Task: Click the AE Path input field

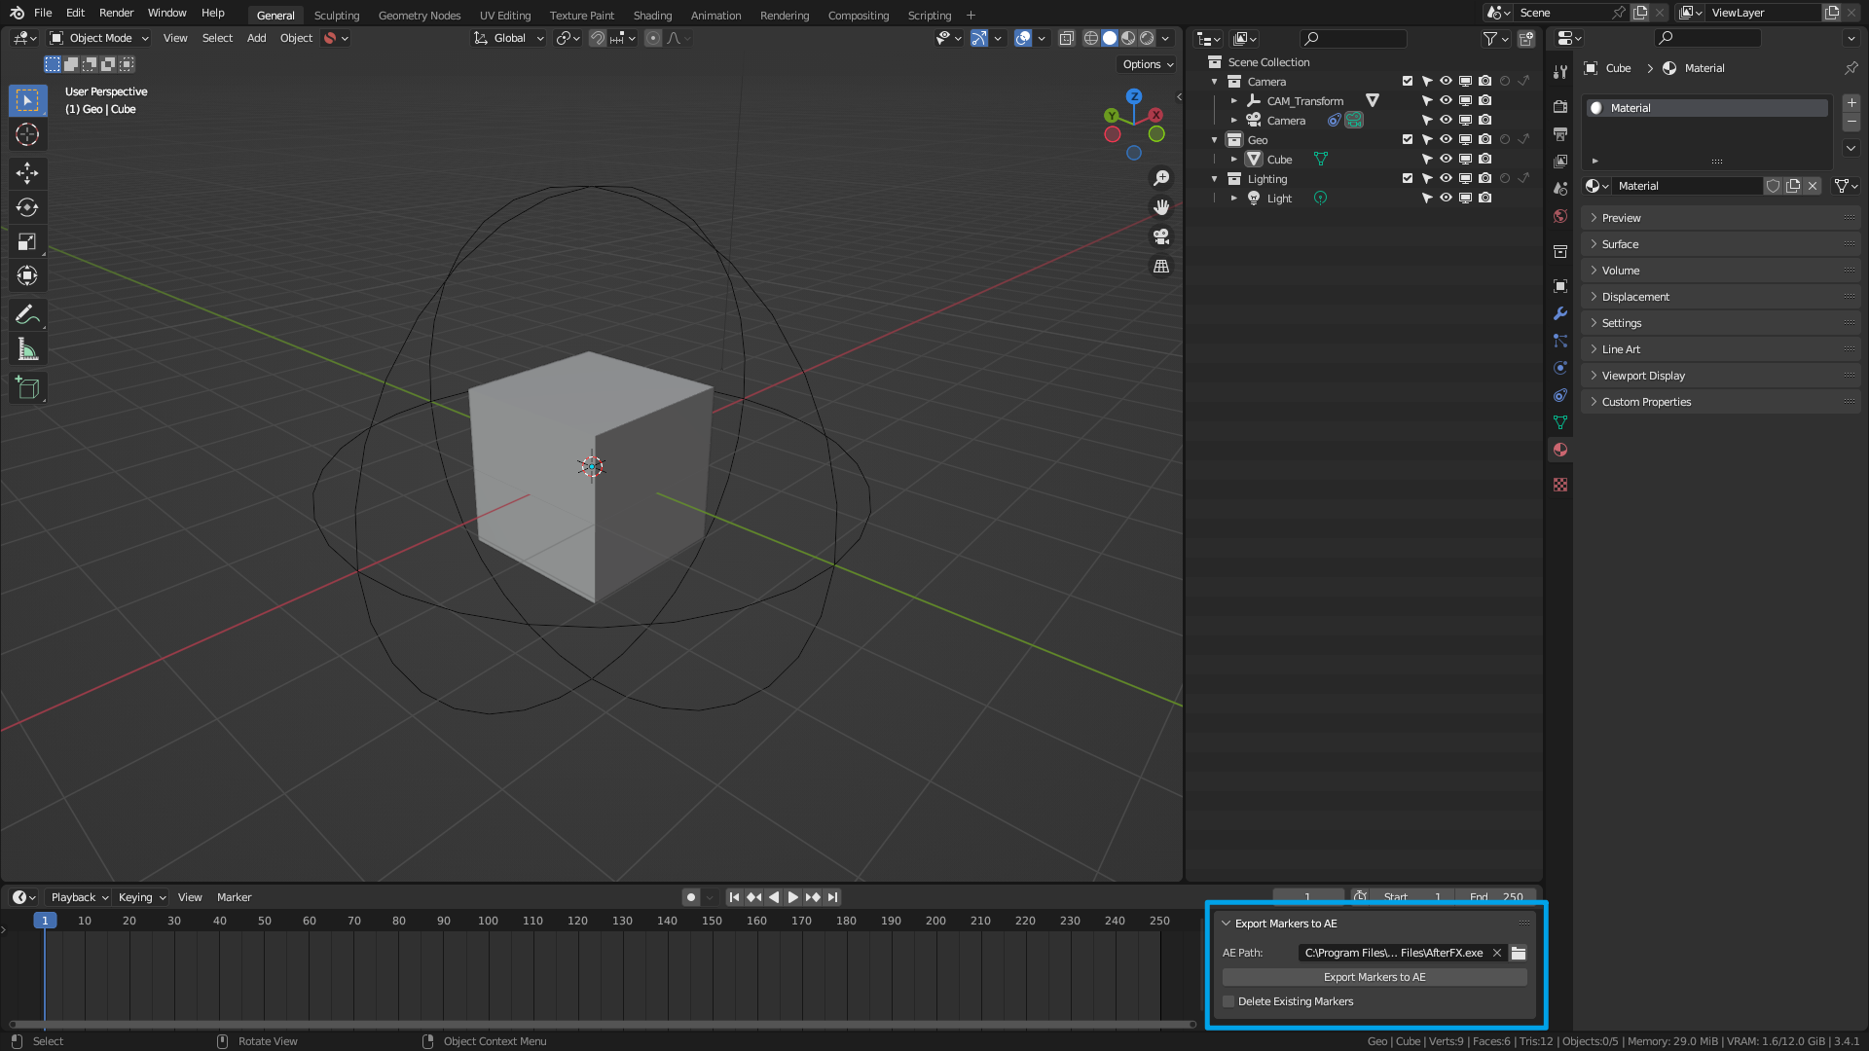Action: (1392, 953)
